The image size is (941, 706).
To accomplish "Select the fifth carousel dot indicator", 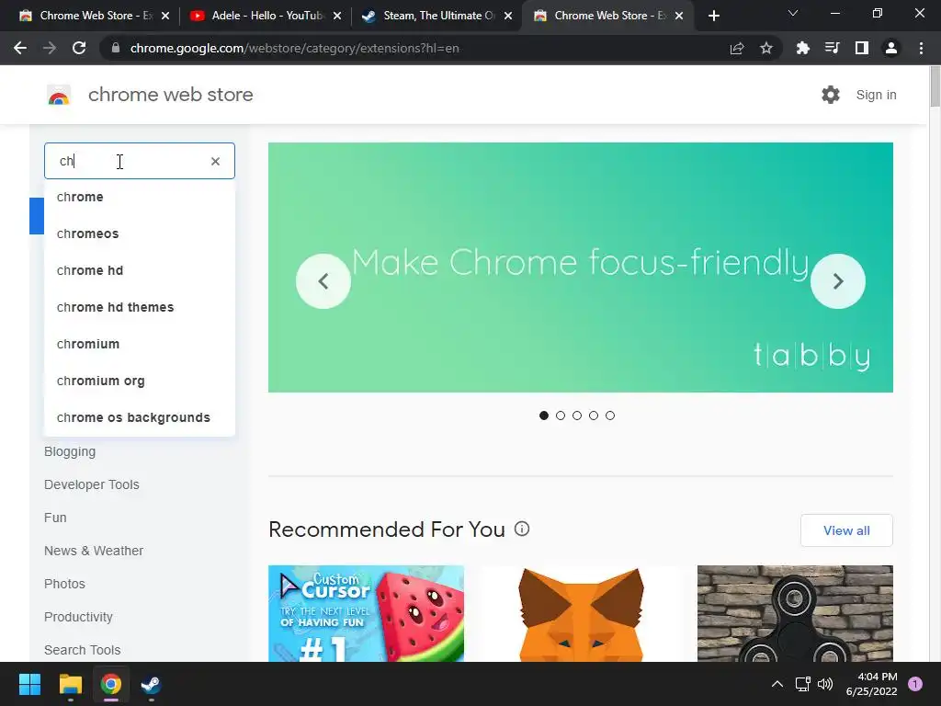I will click(610, 416).
